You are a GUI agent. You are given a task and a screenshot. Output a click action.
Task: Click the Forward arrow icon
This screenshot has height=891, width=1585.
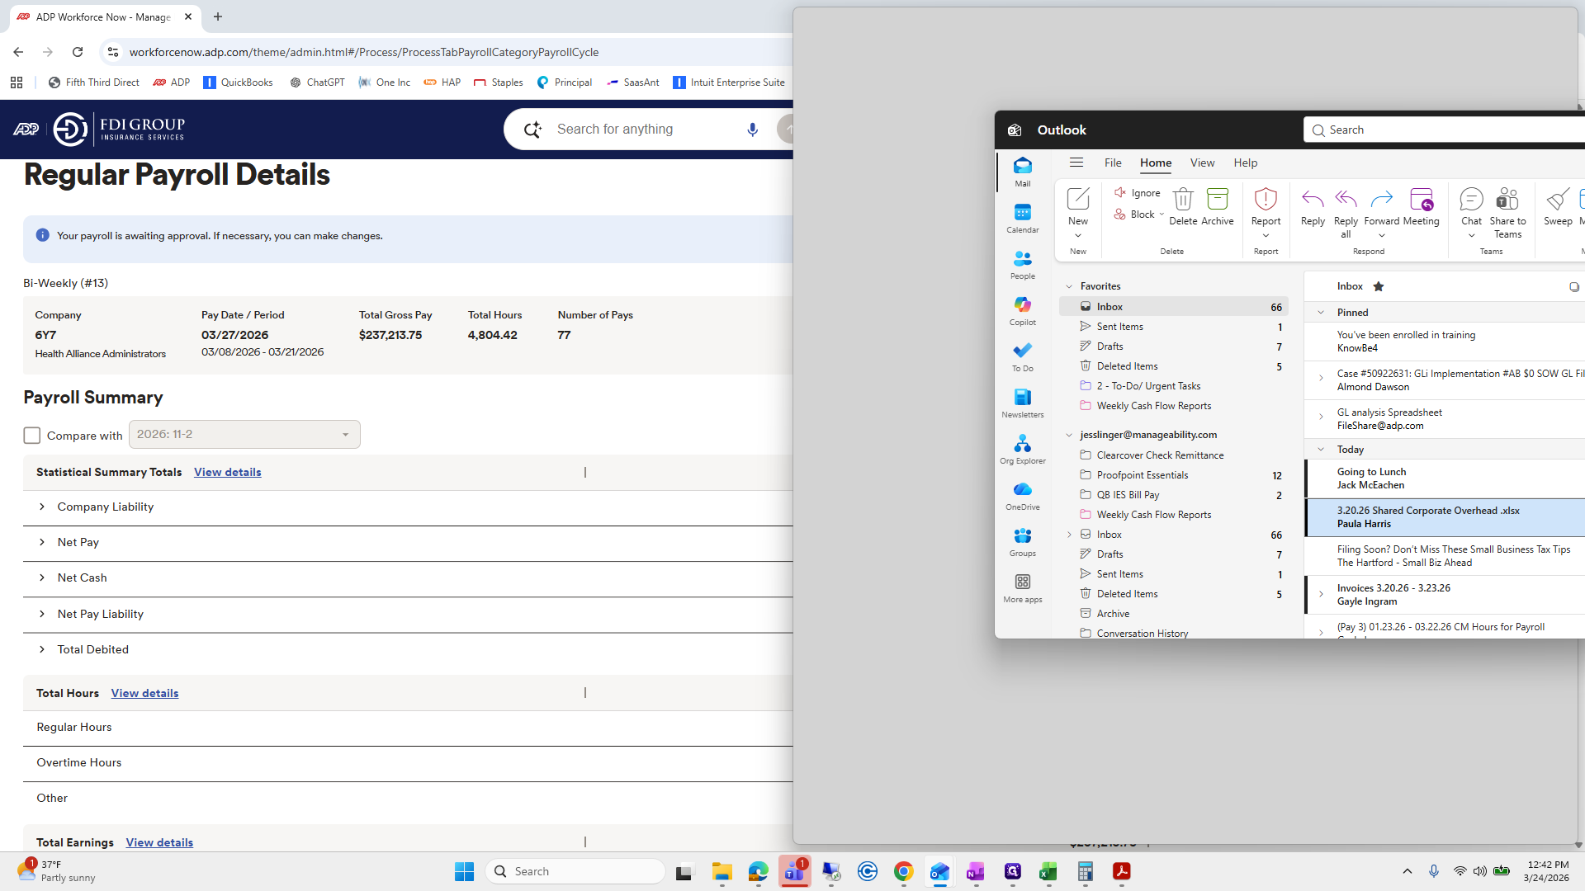pyautogui.click(x=1380, y=200)
